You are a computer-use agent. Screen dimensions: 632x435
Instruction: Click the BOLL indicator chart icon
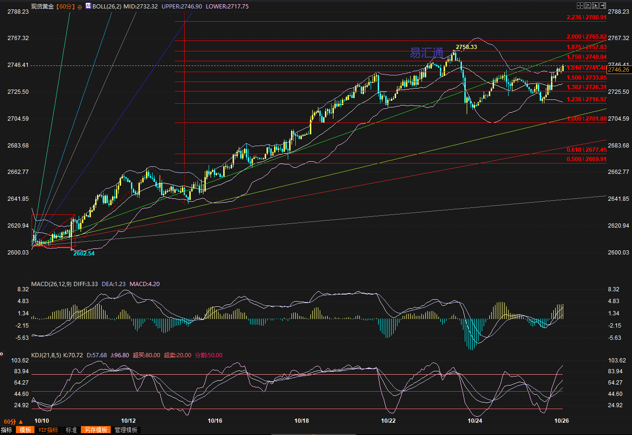coord(89,7)
